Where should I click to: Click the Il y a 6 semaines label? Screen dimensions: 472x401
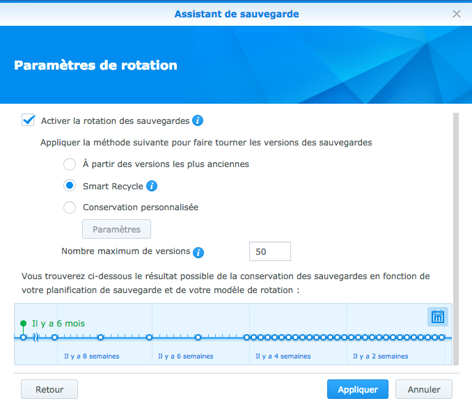[186, 356]
